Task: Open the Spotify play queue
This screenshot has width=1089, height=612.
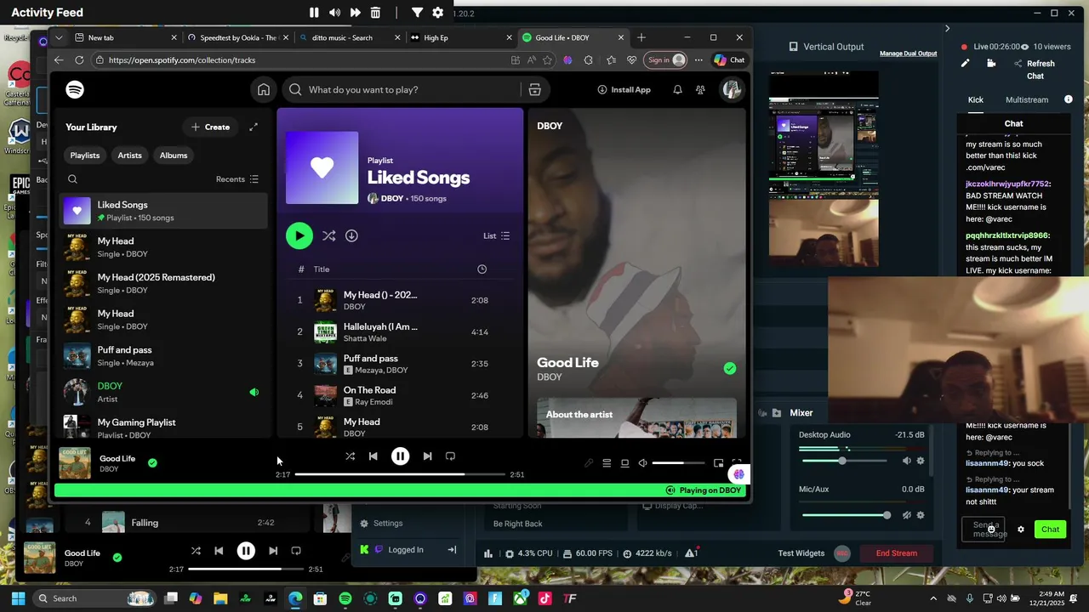Action: (x=607, y=463)
